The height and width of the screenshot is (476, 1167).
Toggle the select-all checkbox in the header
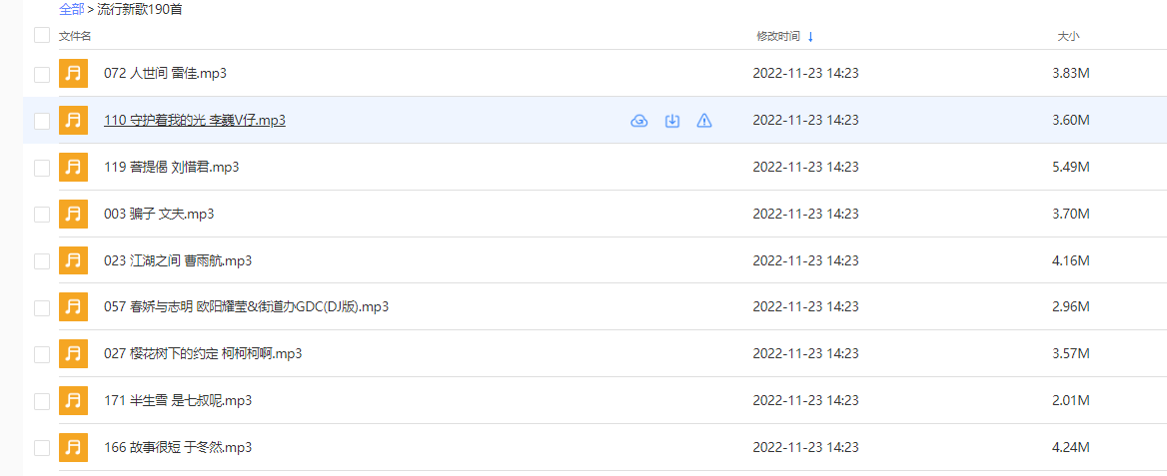tap(42, 35)
